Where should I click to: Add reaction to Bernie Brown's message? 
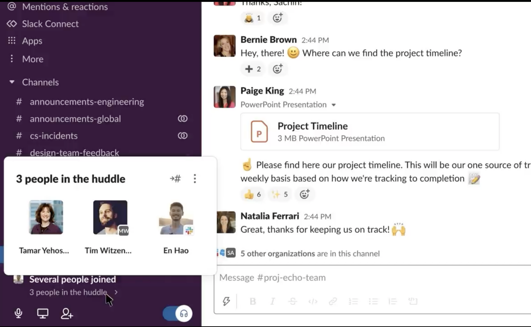coord(278,69)
